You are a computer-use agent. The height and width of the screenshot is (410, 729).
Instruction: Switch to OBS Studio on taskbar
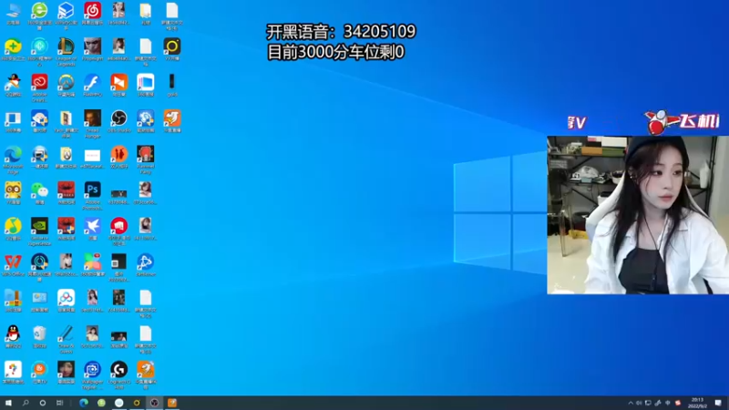click(154, 403)
